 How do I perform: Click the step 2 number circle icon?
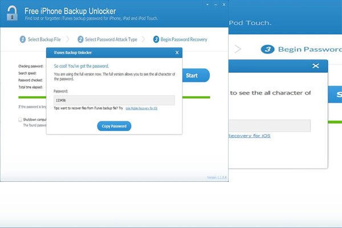coord(80,39)
